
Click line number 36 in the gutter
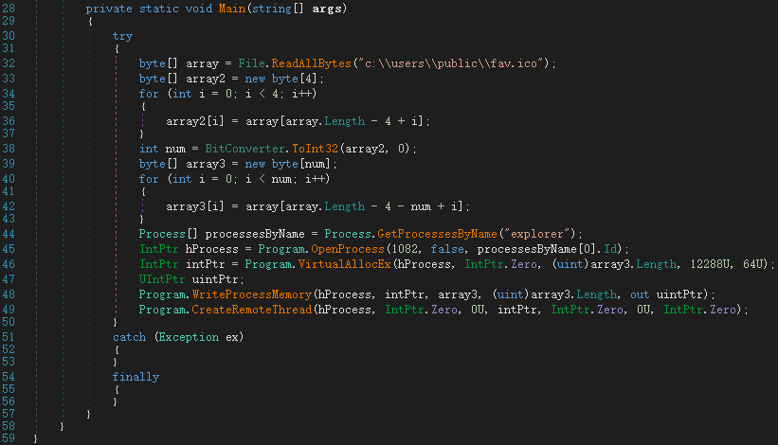coord(9,121)
